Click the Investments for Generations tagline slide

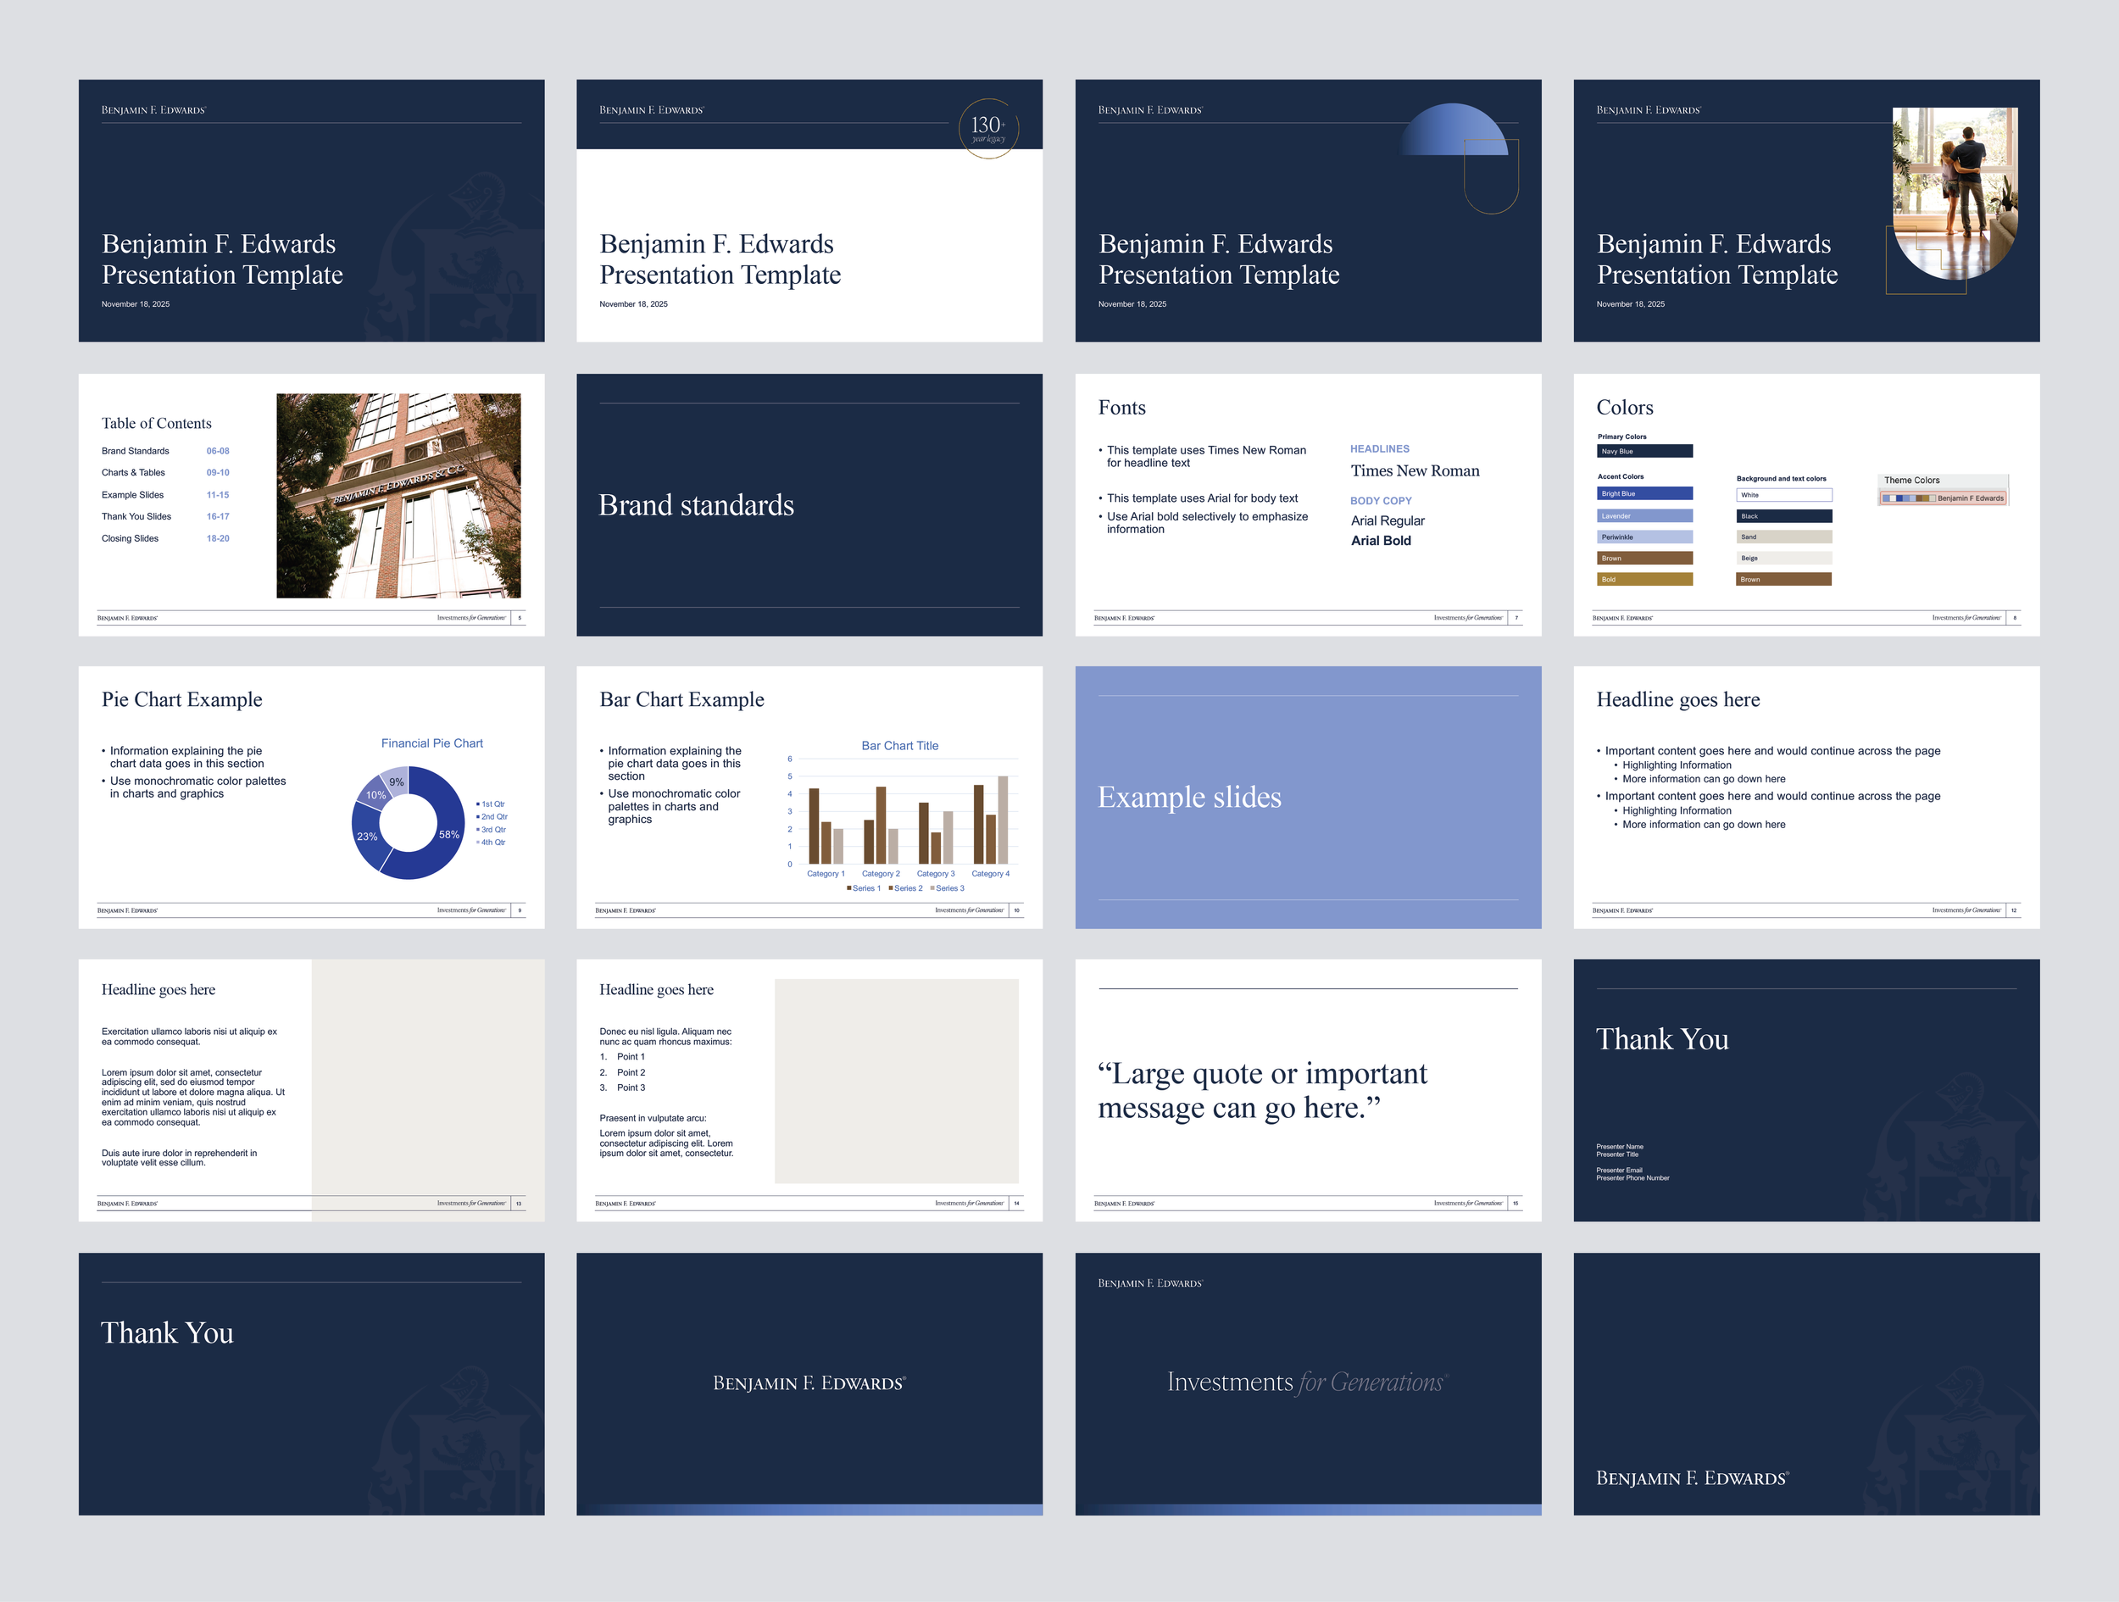pos(1308,1382)
